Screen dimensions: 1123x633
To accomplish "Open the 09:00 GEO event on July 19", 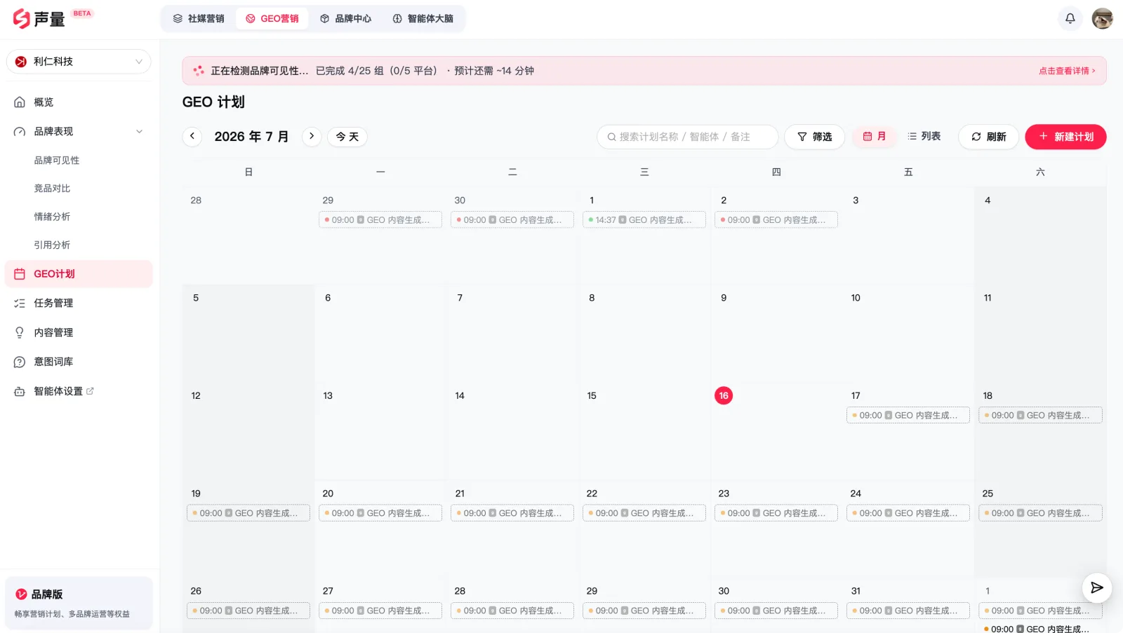I will point(248,513).
